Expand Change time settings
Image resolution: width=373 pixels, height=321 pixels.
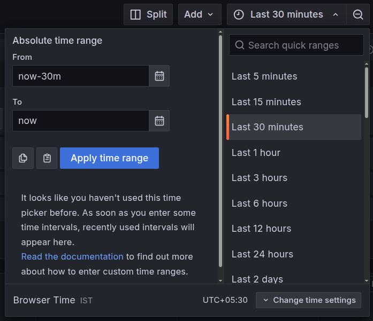pyautogui.click(x=308, y=300)
